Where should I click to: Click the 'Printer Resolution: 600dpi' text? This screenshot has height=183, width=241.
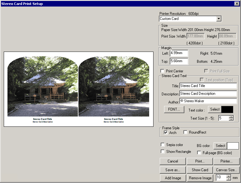179,14
